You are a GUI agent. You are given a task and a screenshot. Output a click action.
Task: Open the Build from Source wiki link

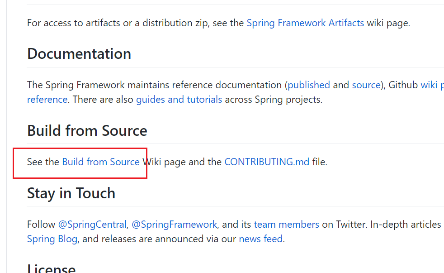[101, 162]
